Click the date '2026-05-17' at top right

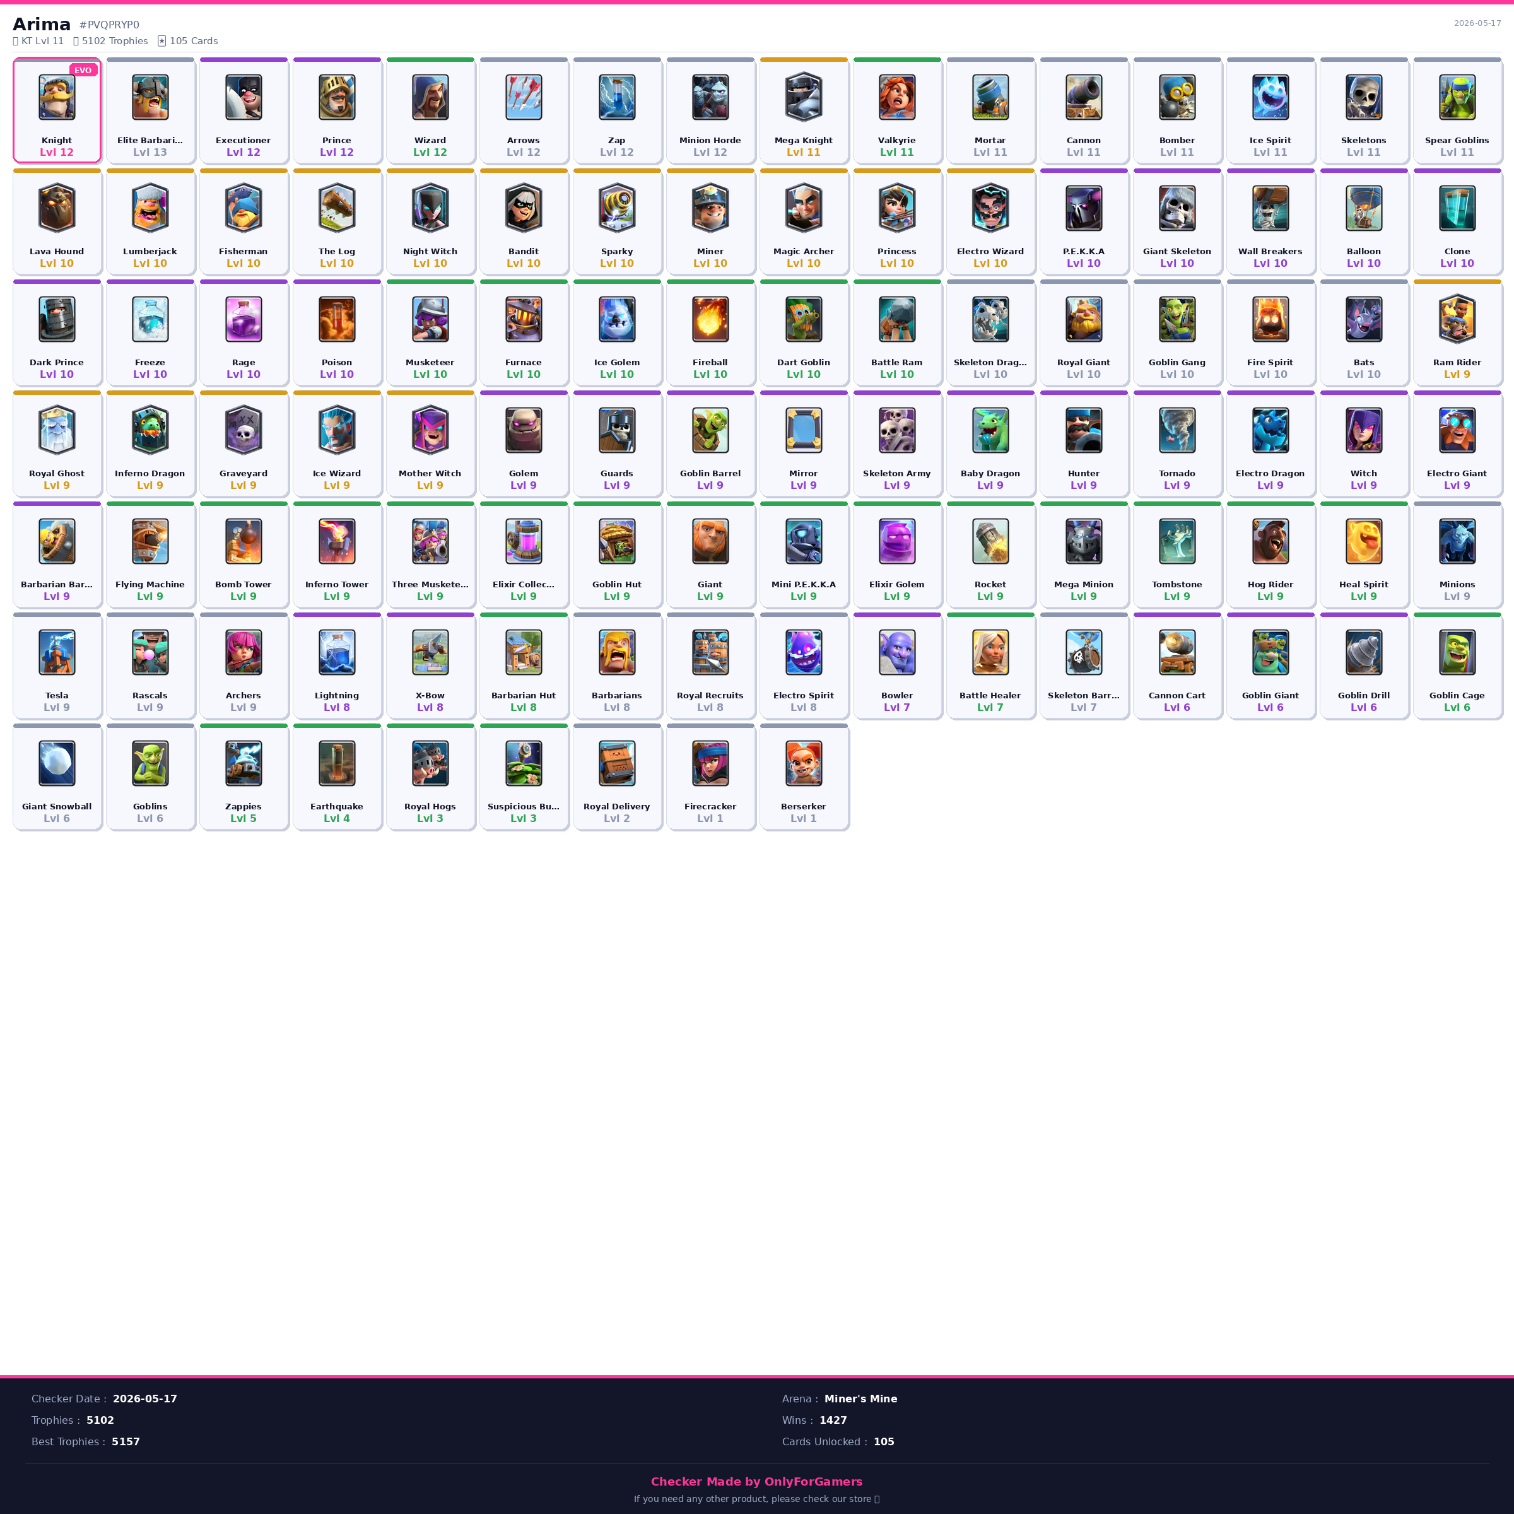click(x=1477, y=23)
